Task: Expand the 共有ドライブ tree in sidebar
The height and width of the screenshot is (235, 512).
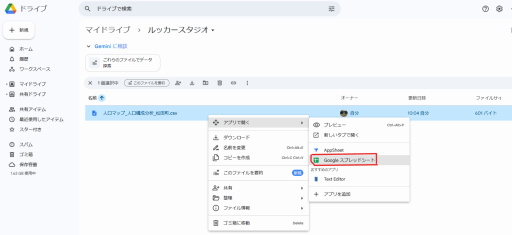Action: pyautogui.click(x=7, y=94)
